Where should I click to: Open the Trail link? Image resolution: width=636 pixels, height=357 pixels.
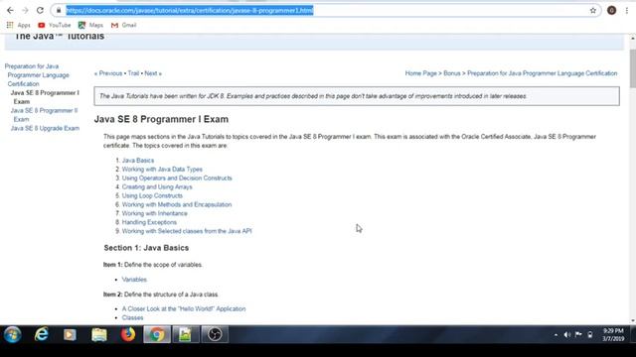pyautogui.click(x=133, y=73)
